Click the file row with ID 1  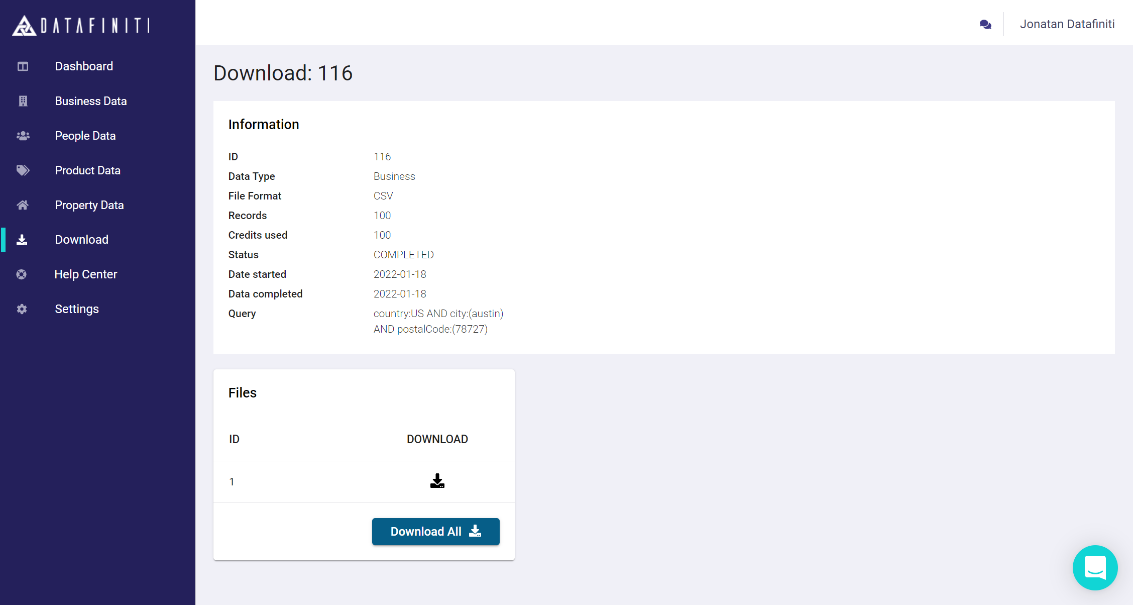point(232,482)
